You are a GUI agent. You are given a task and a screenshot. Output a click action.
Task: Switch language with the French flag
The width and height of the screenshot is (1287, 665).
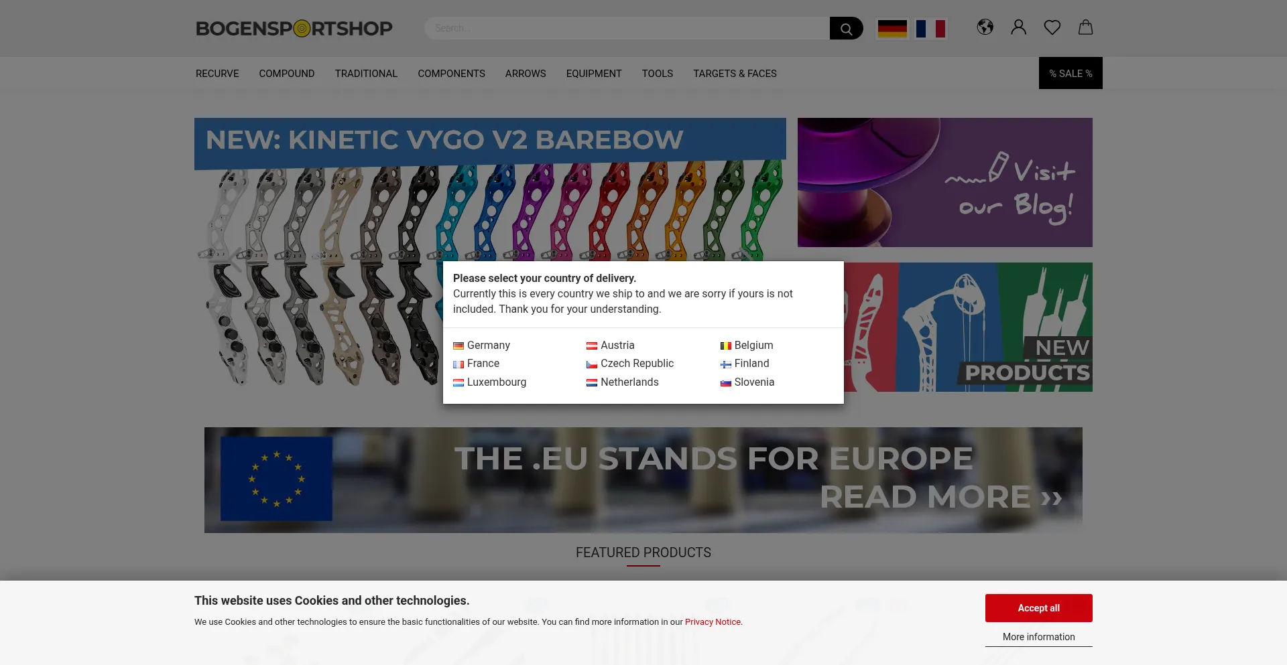coord(930,28)
